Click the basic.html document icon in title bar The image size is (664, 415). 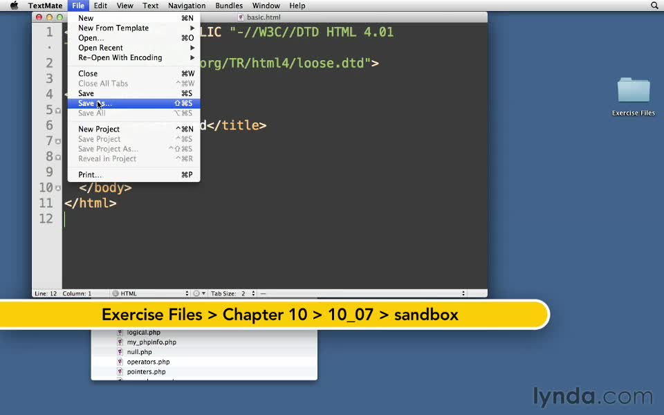click(x=241, y=17)
